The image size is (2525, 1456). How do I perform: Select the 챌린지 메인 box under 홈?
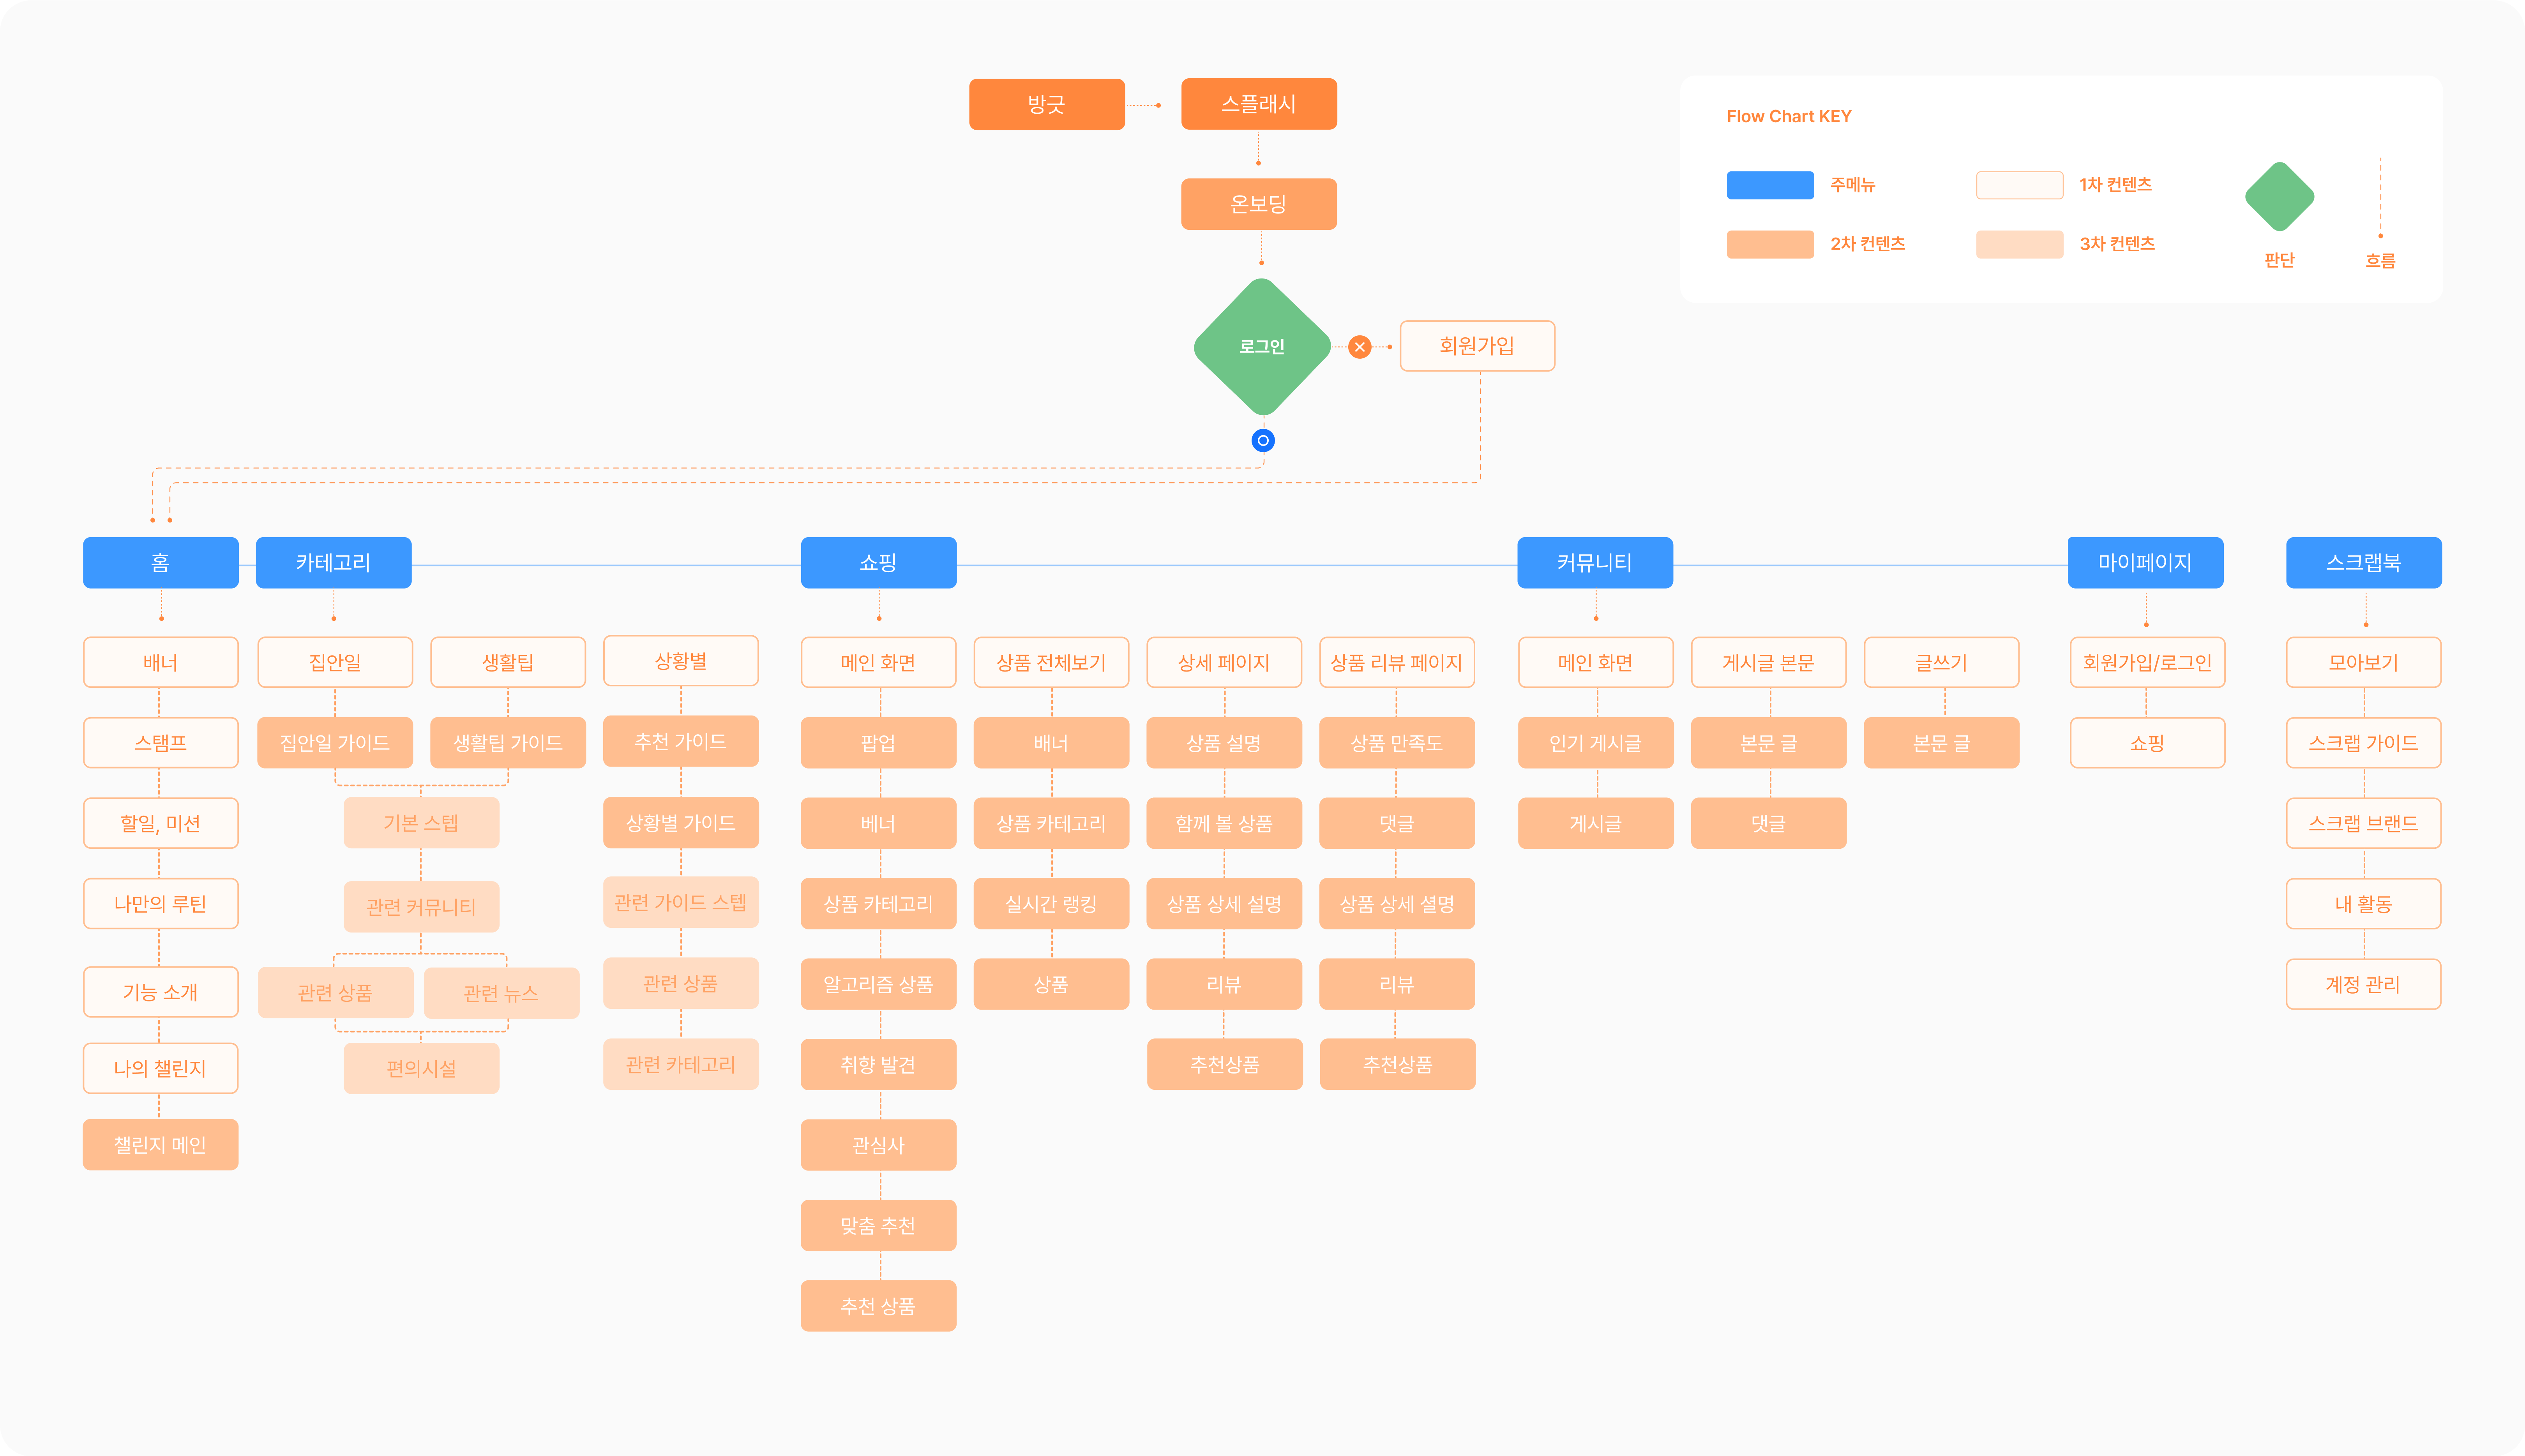coord(160,1145)
